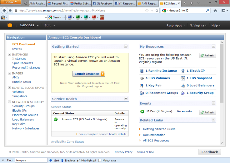Click the Firefox home icon
The width and height of the screenshot is (230, 163).
[215, 11]
